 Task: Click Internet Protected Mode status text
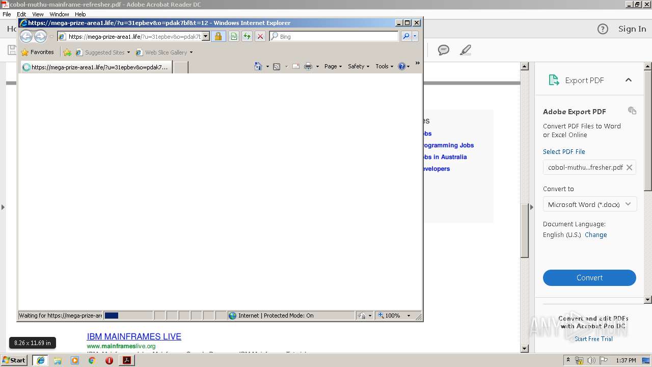[276, 316]
